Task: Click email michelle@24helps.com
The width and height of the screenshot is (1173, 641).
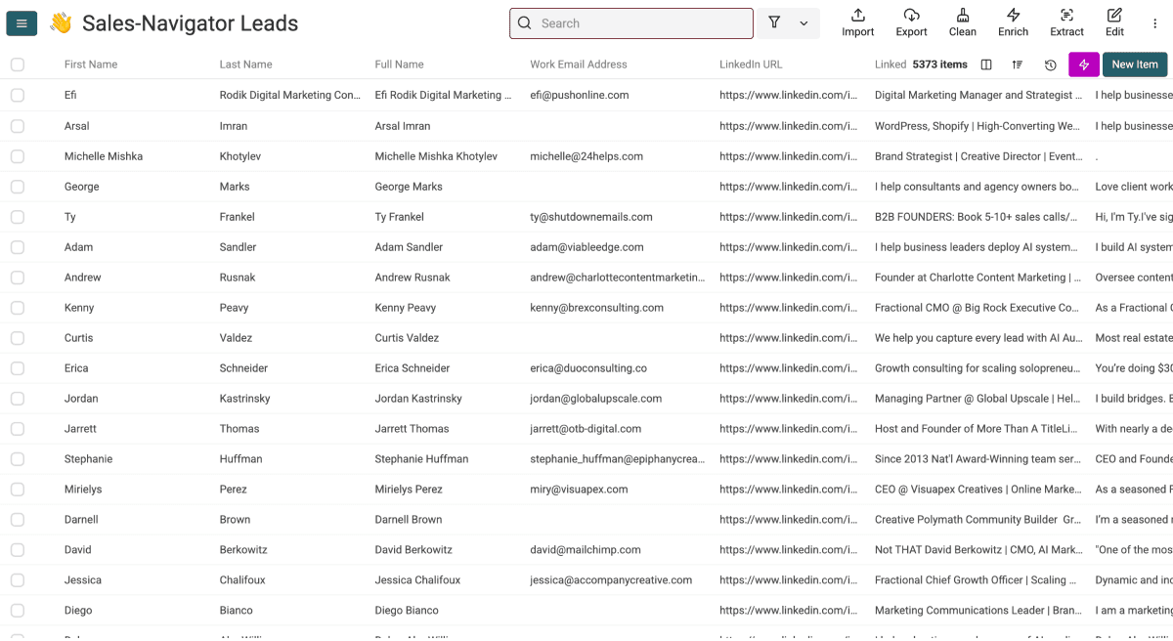Action: tap(586, 155)
